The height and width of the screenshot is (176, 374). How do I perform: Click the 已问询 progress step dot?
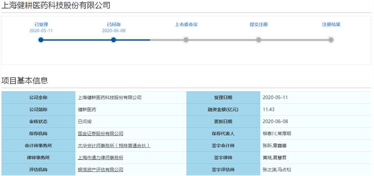(114, 40)
